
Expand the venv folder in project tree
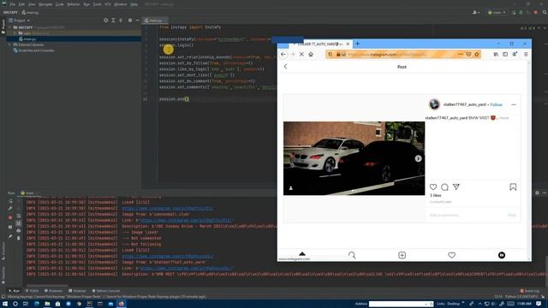[x=15, y=33]
